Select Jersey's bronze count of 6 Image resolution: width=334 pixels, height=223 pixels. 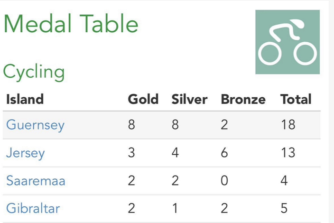[x=224, y=152]
